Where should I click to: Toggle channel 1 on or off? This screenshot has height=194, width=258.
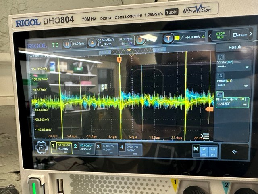(61, 148)
